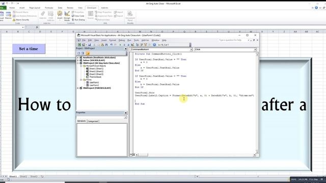This screenshot has width=326, height=183.
Task: Click View Code icon in Project panel
Action: [78, 53]
